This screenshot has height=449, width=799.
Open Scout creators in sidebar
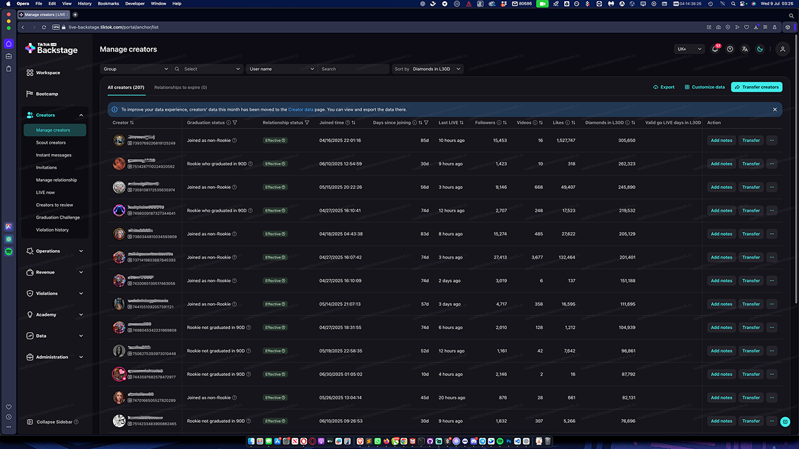tap(51, 143)
